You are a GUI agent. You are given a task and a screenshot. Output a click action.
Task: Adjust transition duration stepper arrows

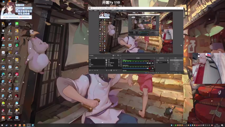[168, 62]
